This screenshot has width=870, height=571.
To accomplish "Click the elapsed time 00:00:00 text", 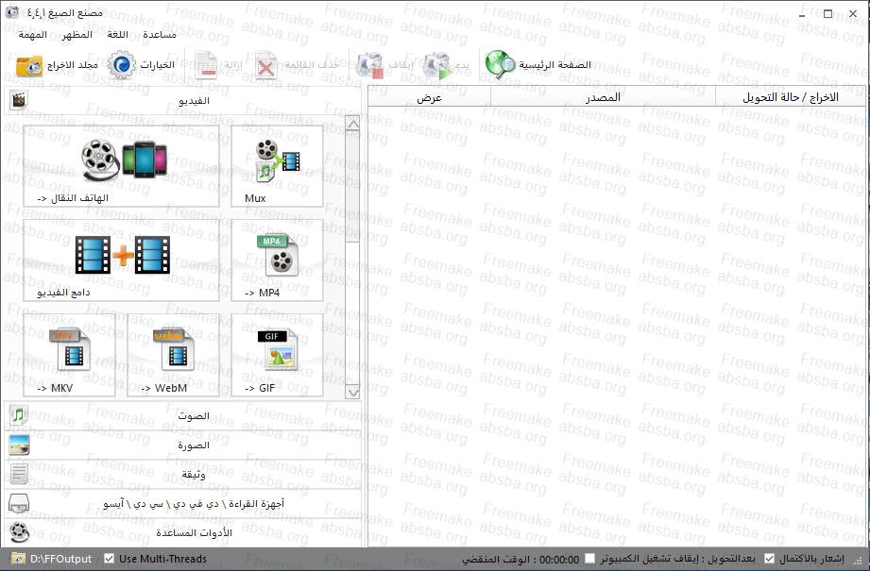I will click(559, 560).
